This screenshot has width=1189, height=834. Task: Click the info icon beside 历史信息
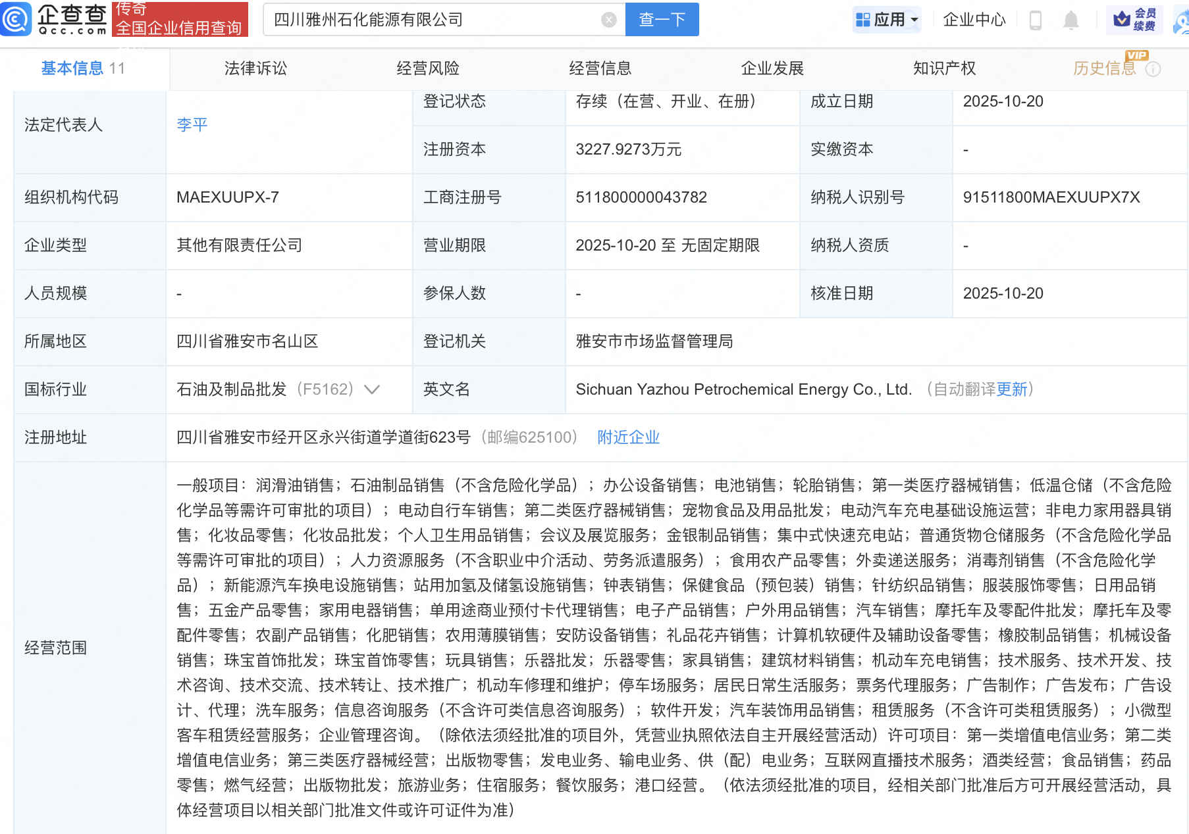tap(1153, 69)
